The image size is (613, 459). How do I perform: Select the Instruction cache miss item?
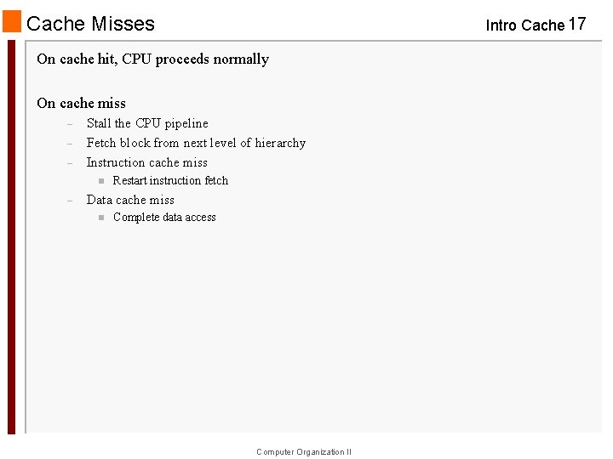(x=147, y=162)
